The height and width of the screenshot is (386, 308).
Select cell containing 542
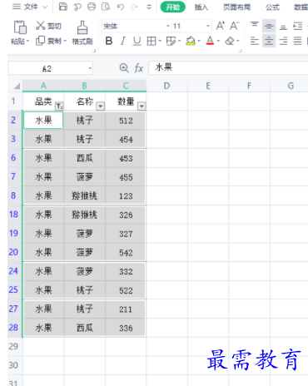pyautogui.click(x=126, y=252)
